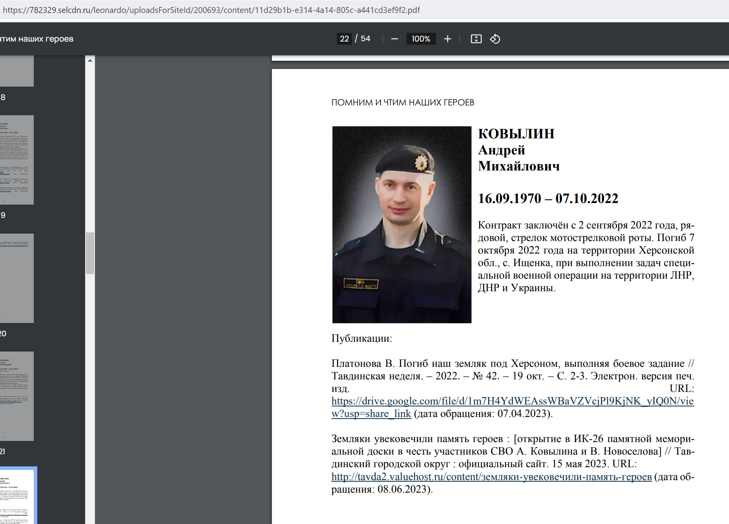Click the header ПОМНИМ И ЧТИМ НАШИХ ГЕРОЕВ
729x524 pixels.
tap(403, 102)
